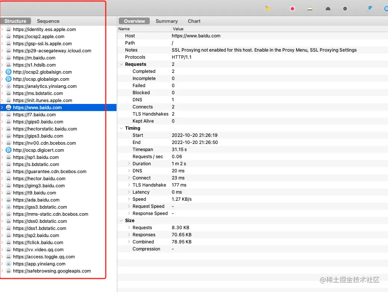Select https://gips3.baidu.com host row

tap(58, 136)
